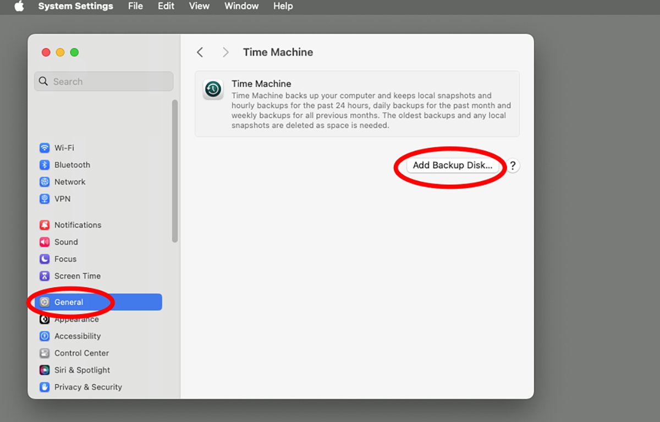The width and height of the screenshot is (660, 422).
Task: Click the Add Backup Disk button
Action: point(453,165)
